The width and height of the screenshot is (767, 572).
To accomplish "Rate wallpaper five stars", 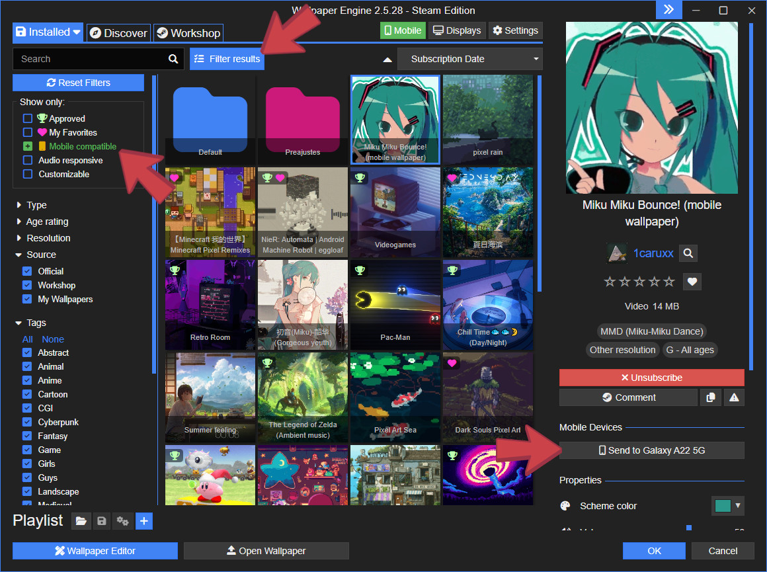I will [x=669, y=281].
